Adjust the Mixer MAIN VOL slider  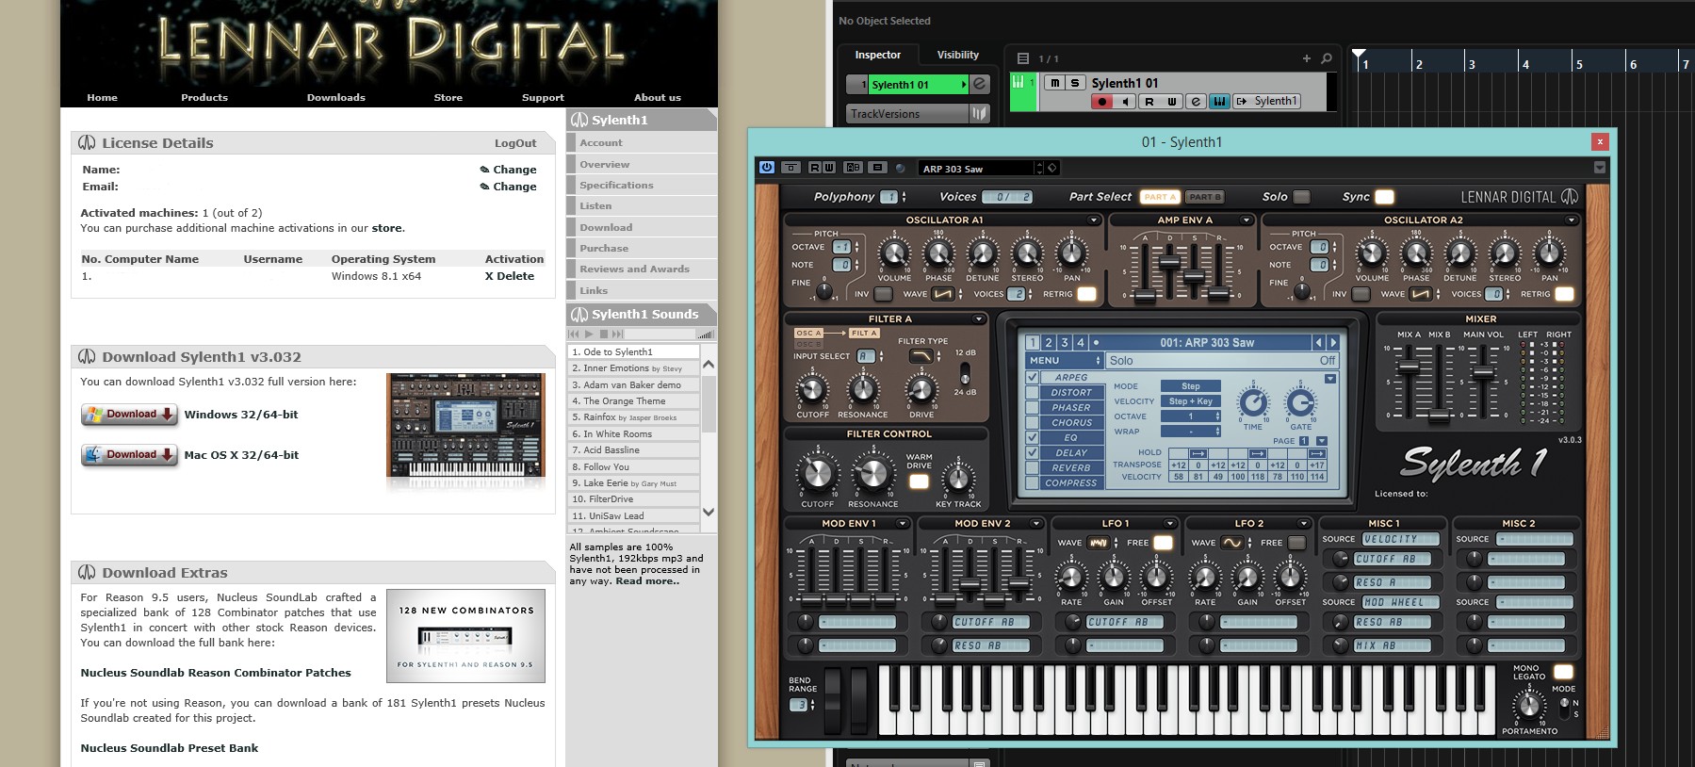click(x=1483, y=373)
